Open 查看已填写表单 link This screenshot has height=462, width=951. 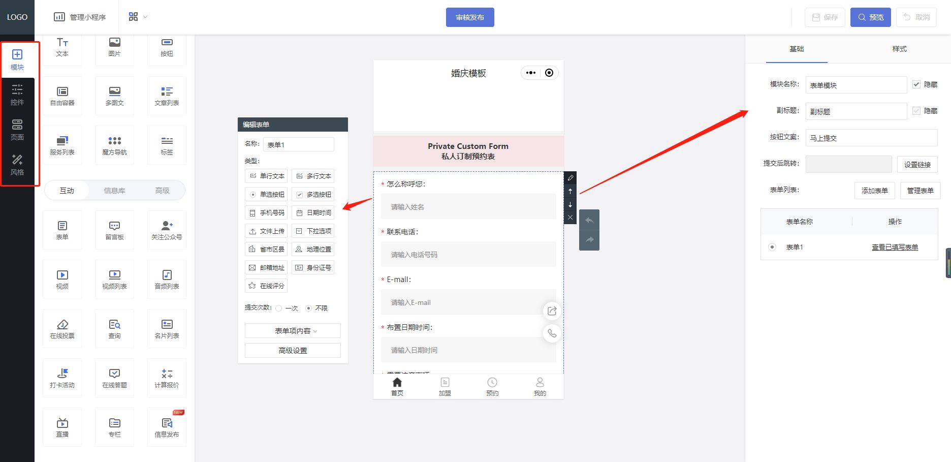point(895,247)
